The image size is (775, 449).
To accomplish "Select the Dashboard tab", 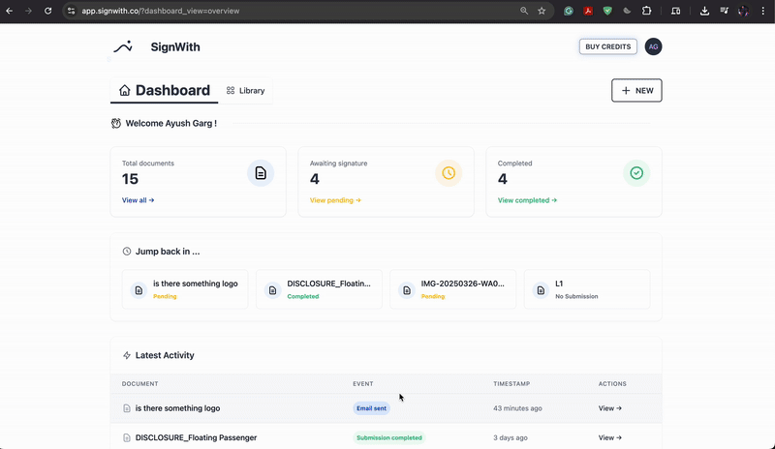I will coord(164,90).
